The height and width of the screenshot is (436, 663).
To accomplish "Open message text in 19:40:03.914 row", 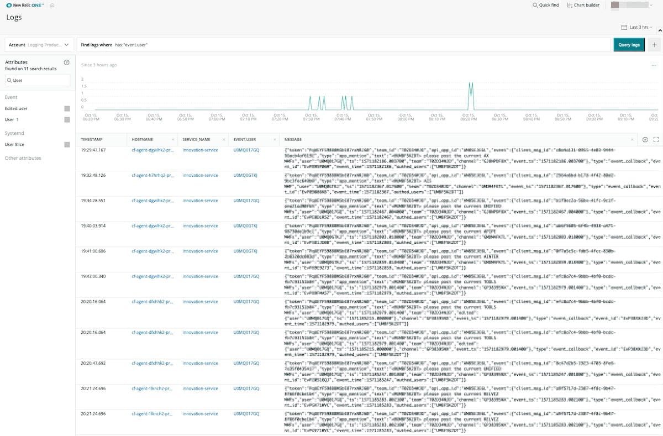I will coord(472,234).
